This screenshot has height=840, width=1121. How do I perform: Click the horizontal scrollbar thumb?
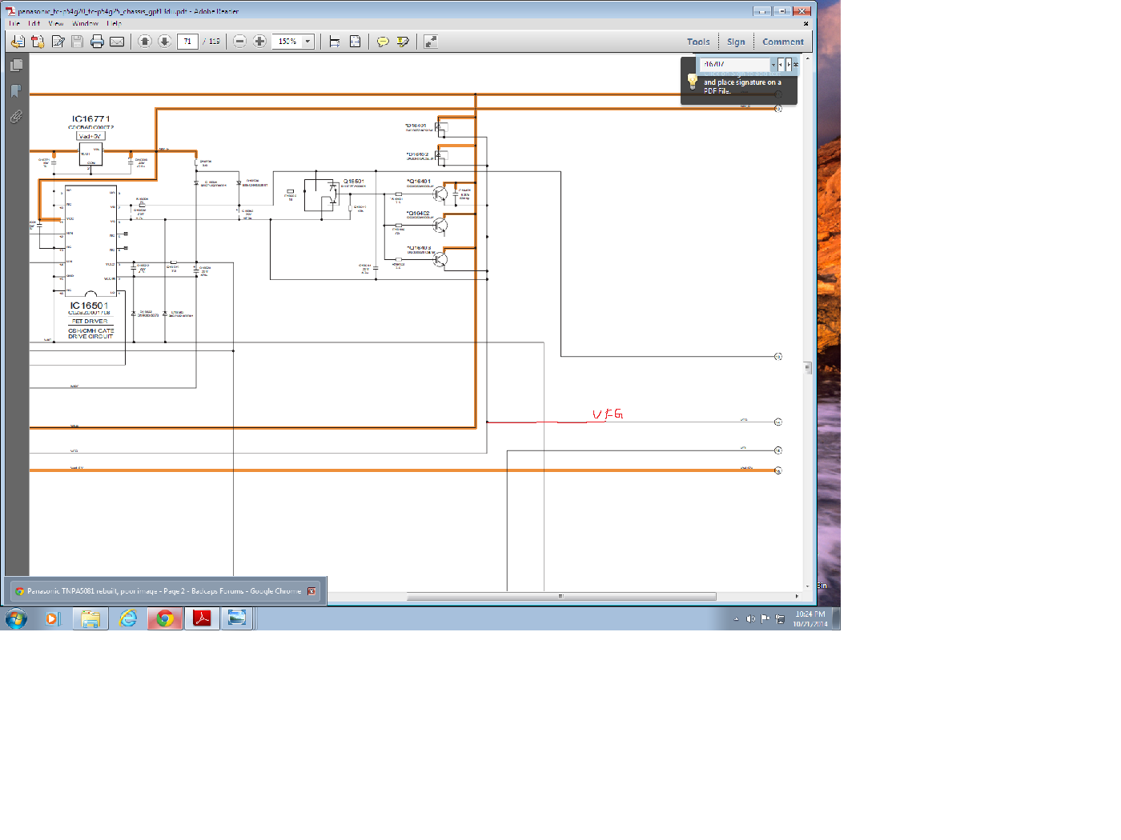(560, 596)
